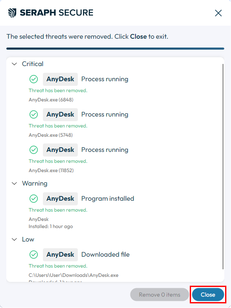
Task: Click the C:\Users\User\Downloads\AnyDesk.exe path
Action: click(74, 275)
